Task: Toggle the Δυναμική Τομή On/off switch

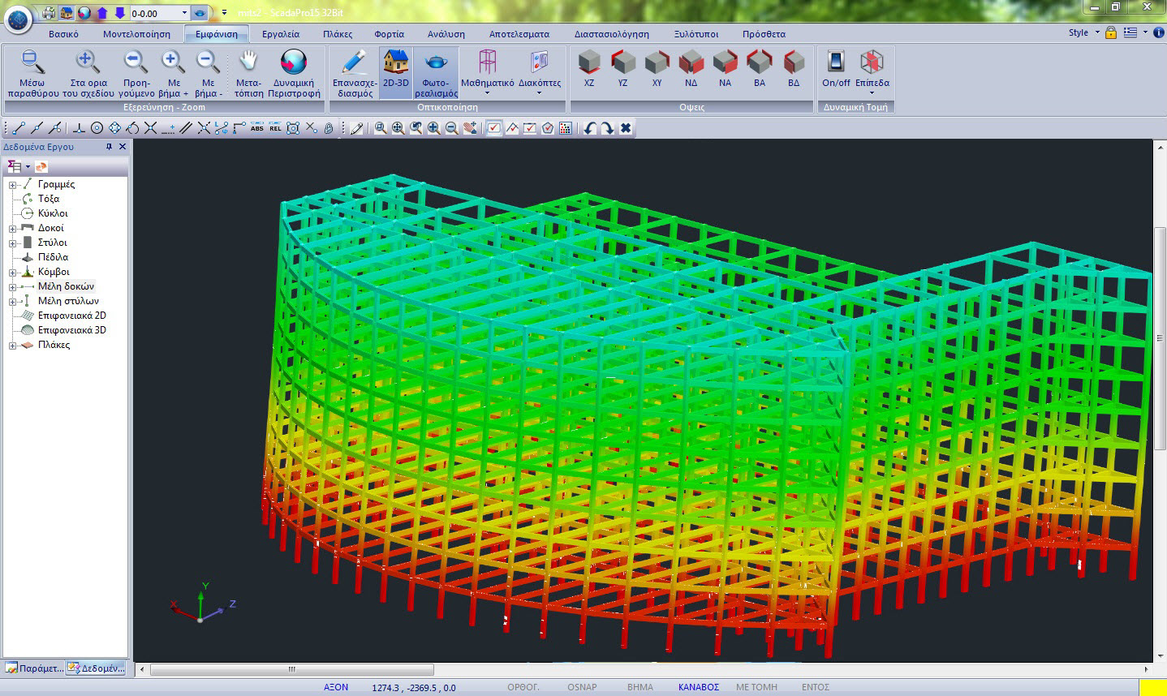Action: [x=836, y=63]
